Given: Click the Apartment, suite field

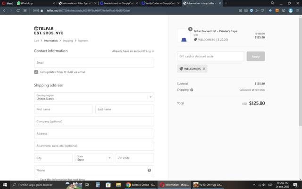Looking at the screenshot, I should tap(94, 146).
